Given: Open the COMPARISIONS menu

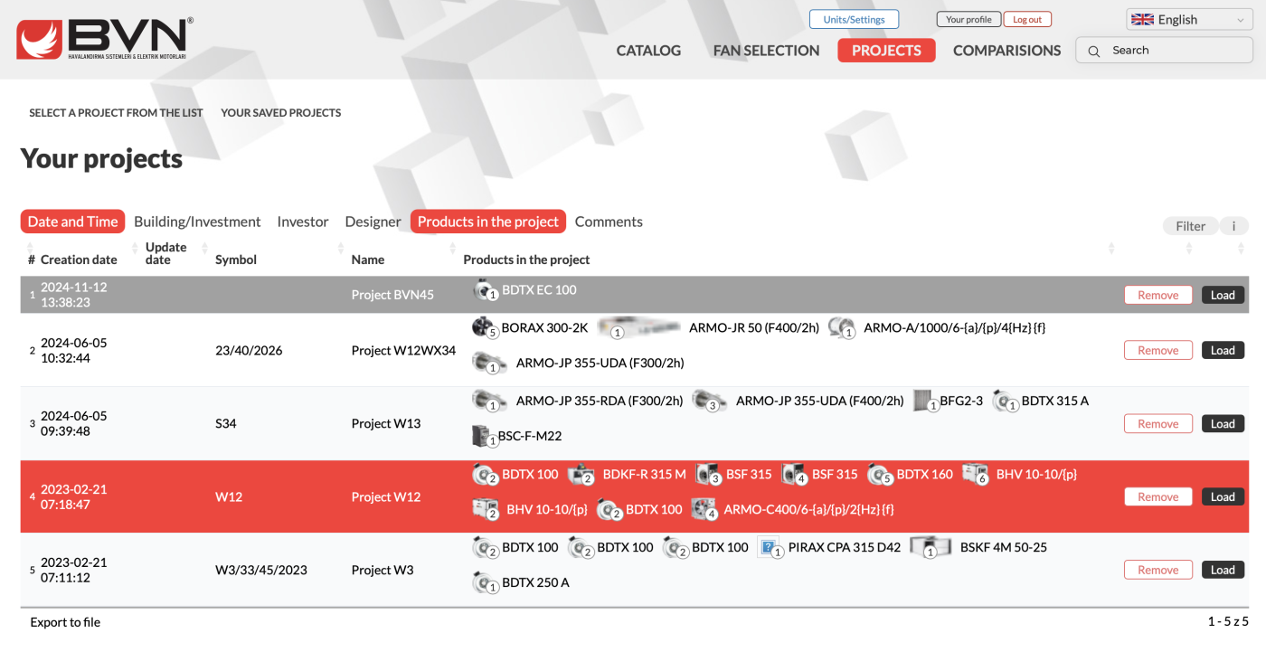Looking at the screenshot, I should (x=1007, y=51).
